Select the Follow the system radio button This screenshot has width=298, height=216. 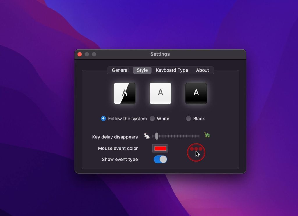[103, 119]
